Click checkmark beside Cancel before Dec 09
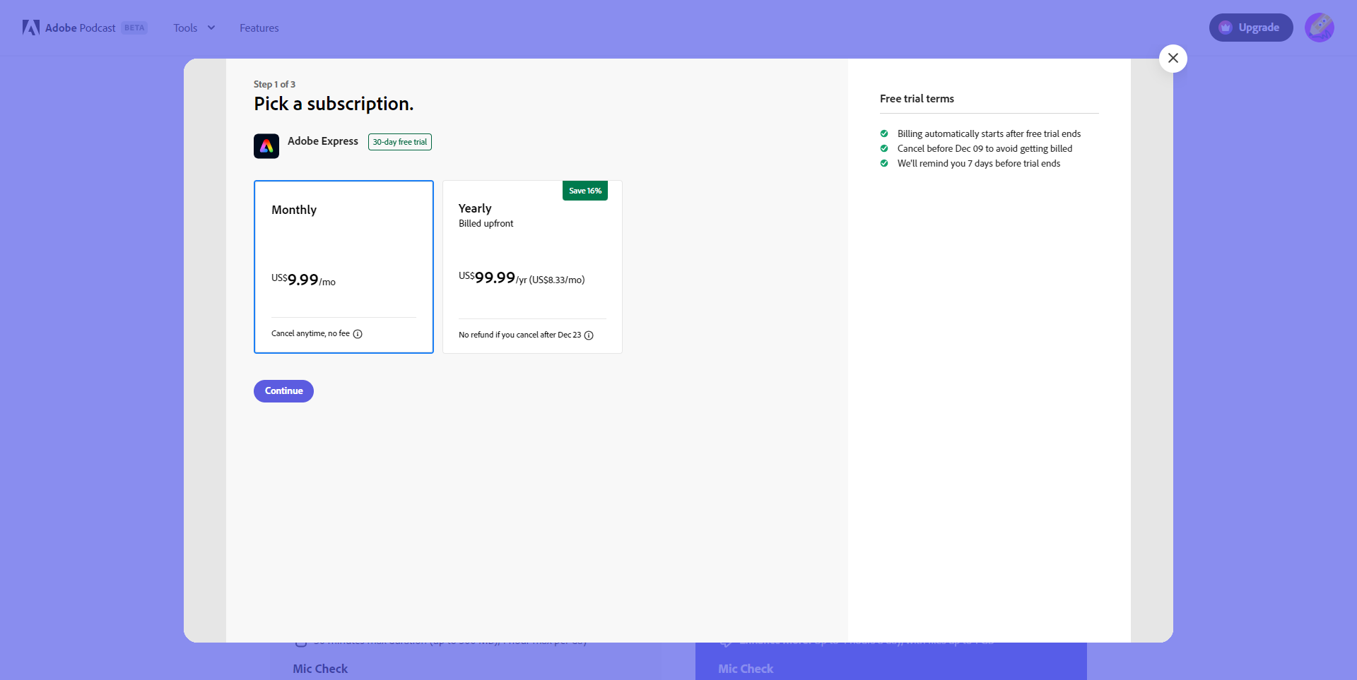1357x680 pixels. point(884,148)
